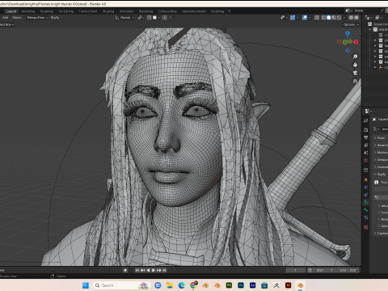Viewport: 388px width, 291px height.
Task: Open the red Texture properties tab
Action: 365,227
